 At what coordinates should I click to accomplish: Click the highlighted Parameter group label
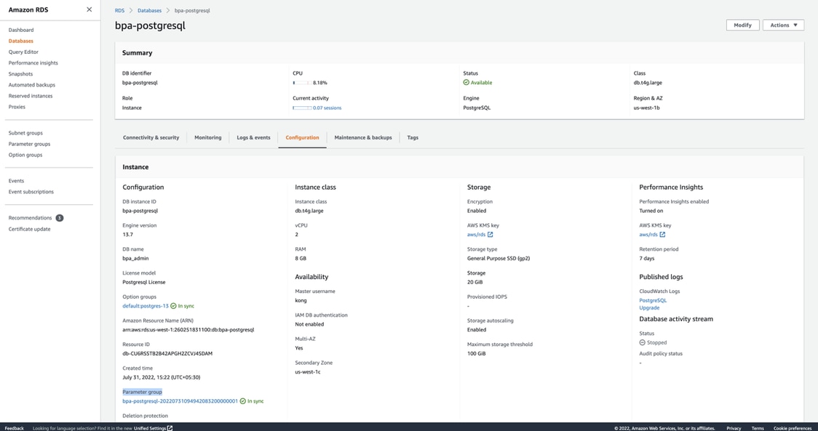(143, 392)
